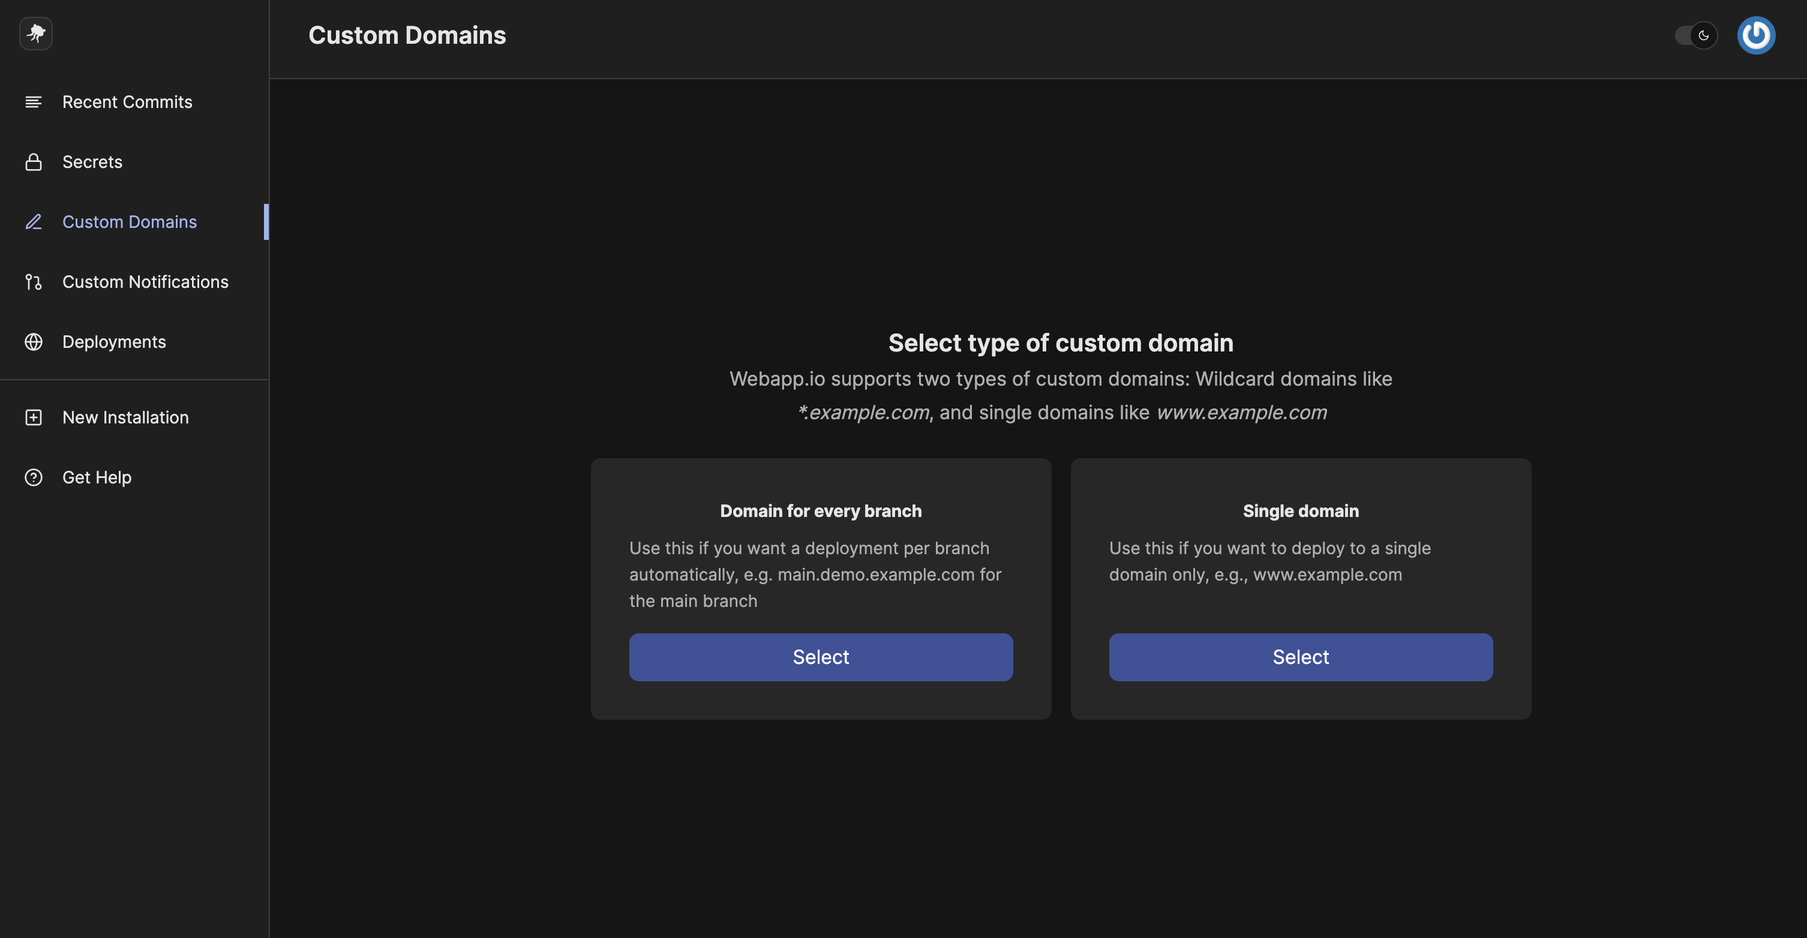Image resolution: width=1807 pixels, height=938 pixels.
Task: Select the Domain for every branch option
Action: click(x=821, y=657)
